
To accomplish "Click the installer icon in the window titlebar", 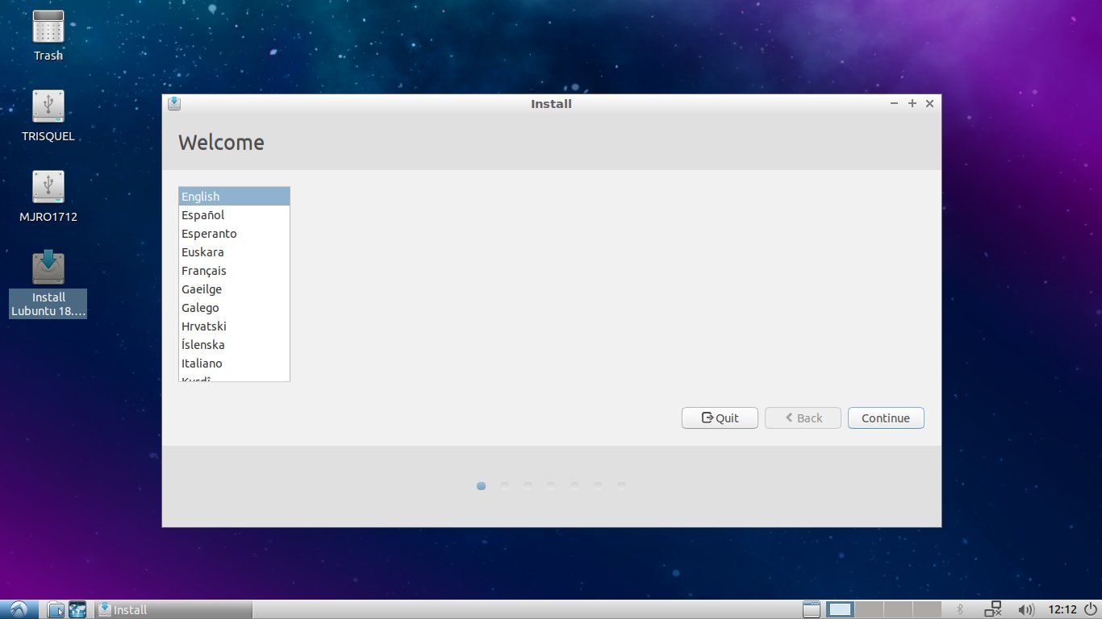I will click(173, 103).
